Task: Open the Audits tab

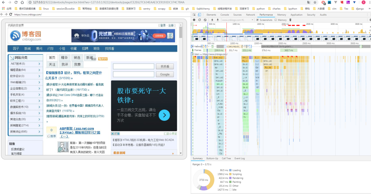Action: [x=323, y=15]
